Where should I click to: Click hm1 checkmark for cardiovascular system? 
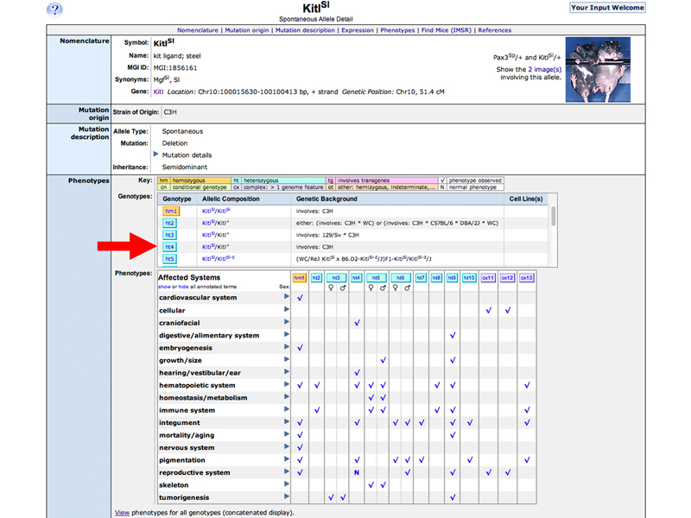[300, 298]
